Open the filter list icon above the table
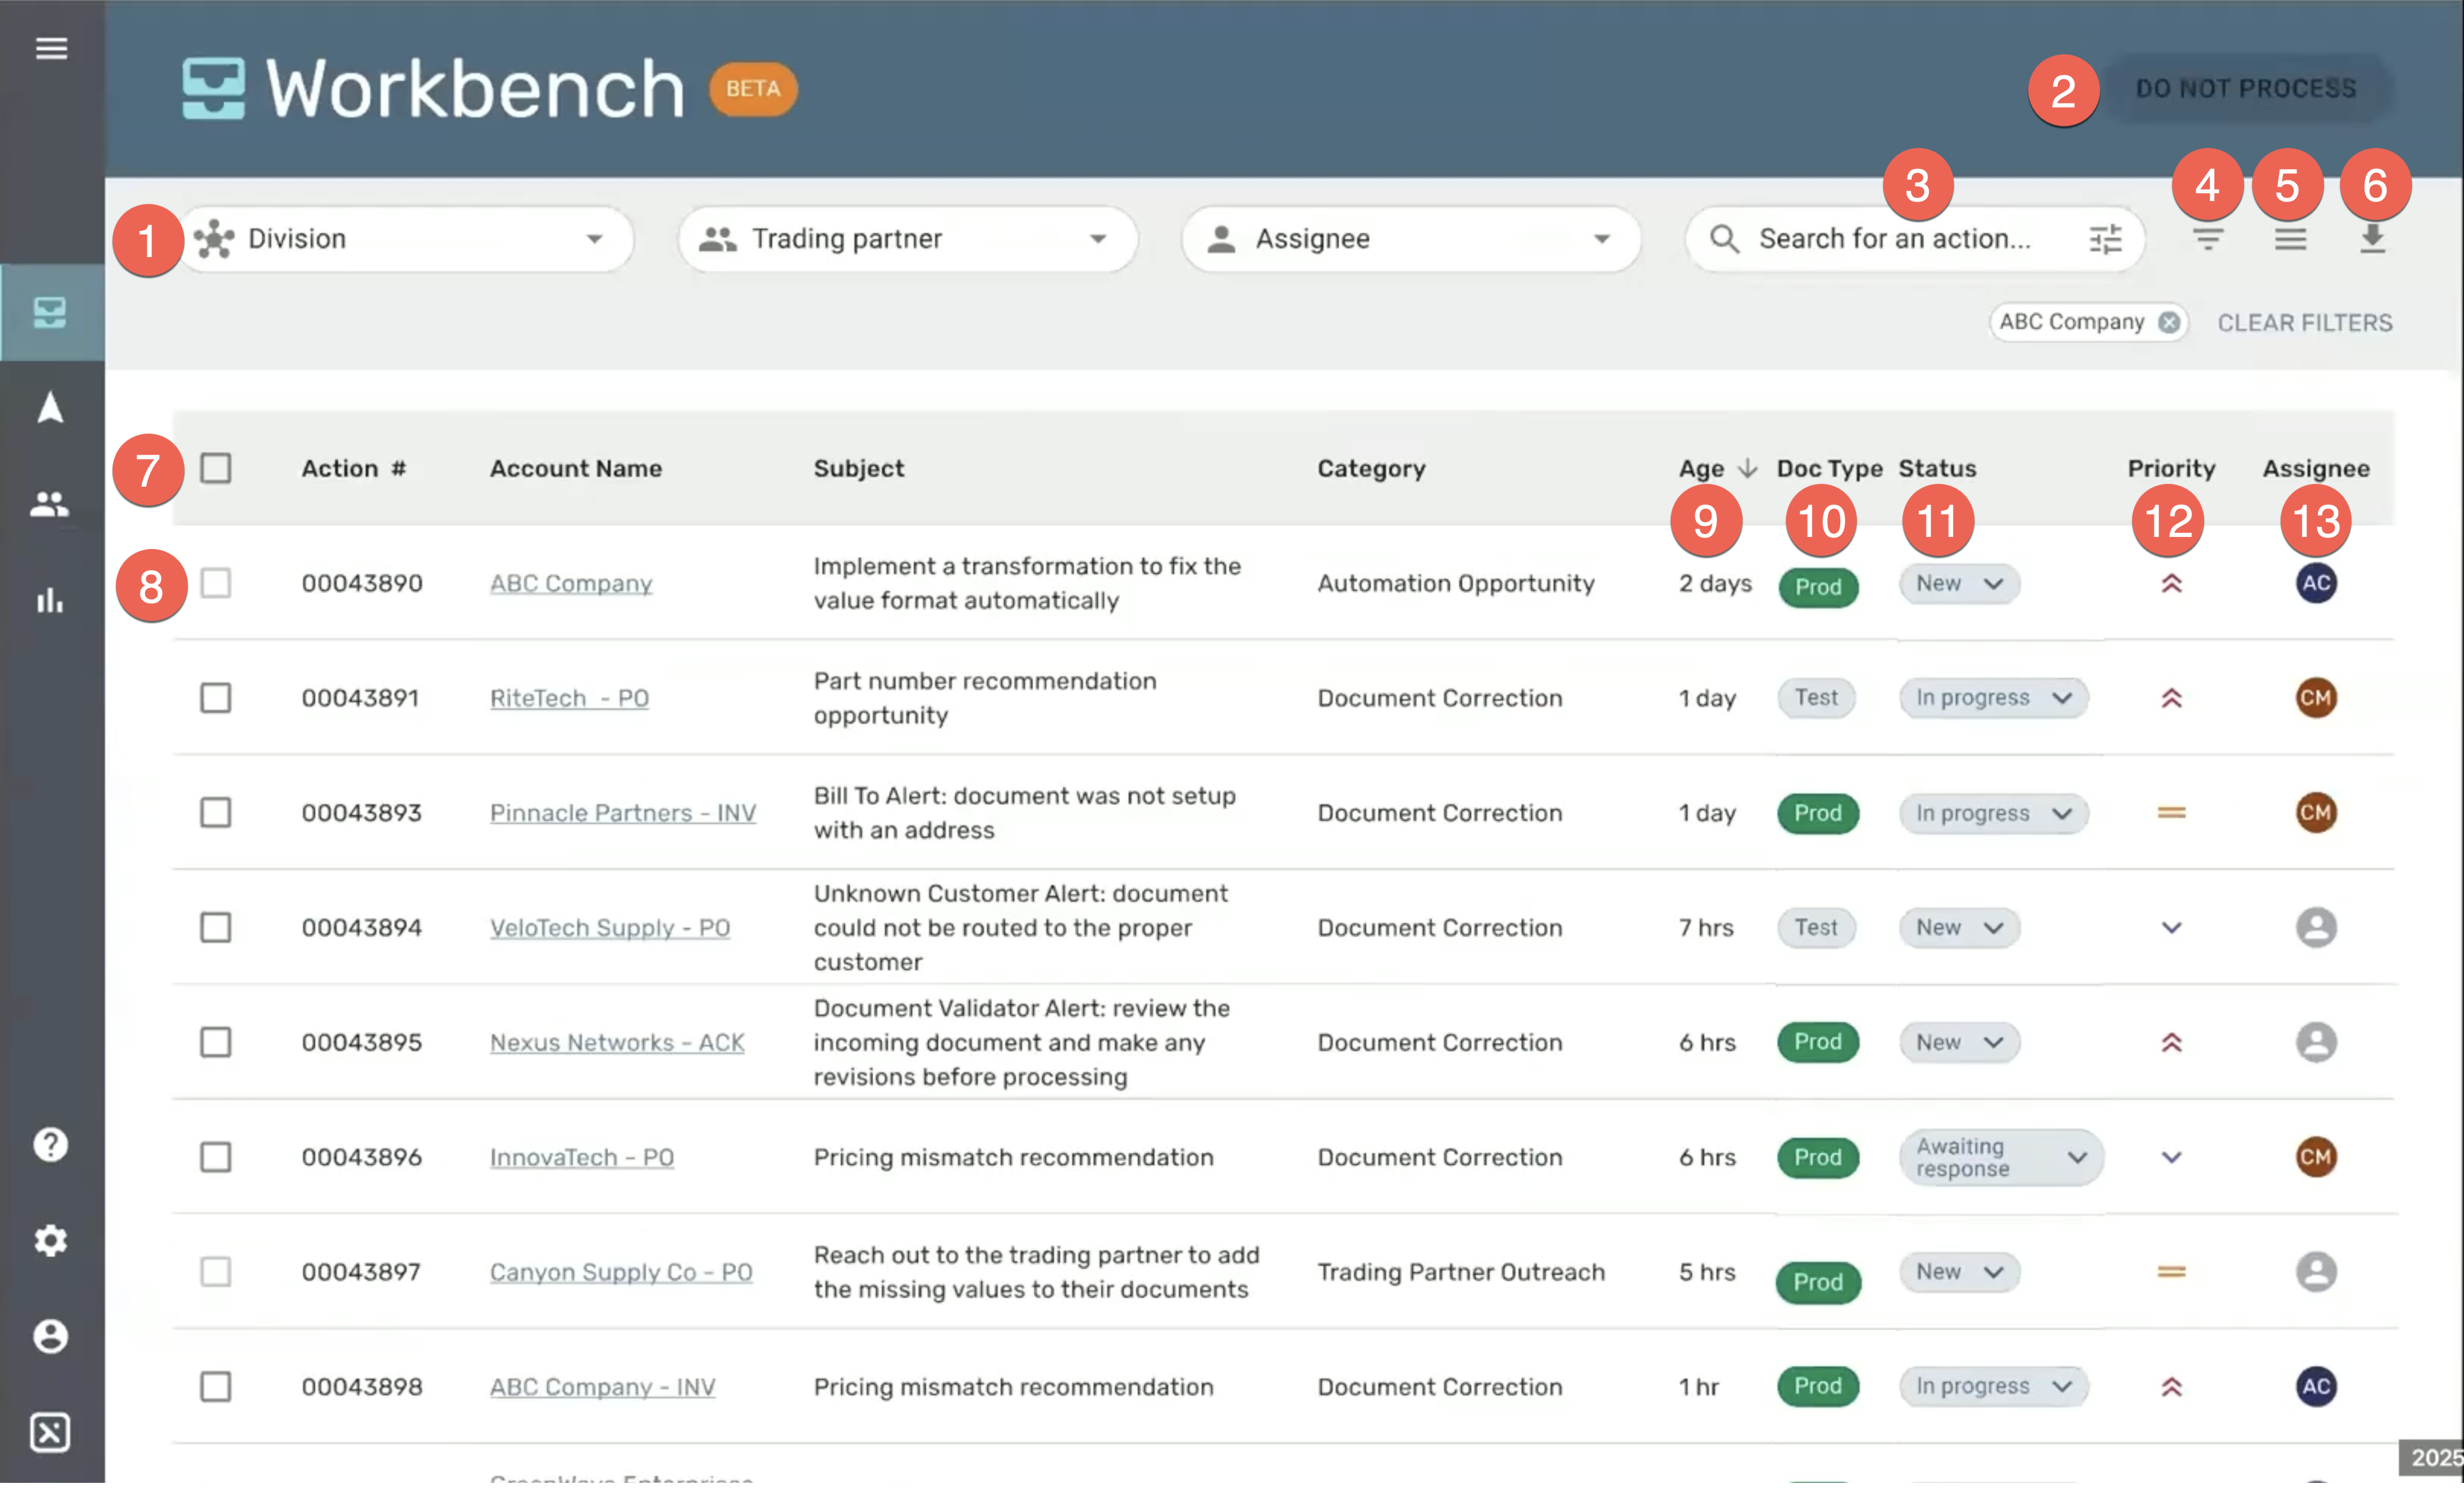 (2208, 239)
